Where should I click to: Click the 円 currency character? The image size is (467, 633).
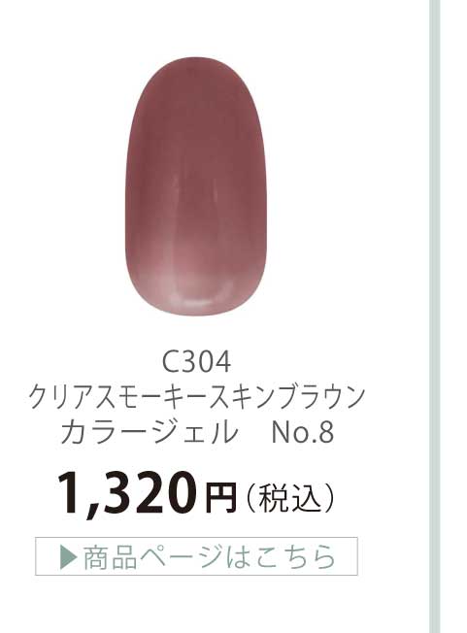220,497
